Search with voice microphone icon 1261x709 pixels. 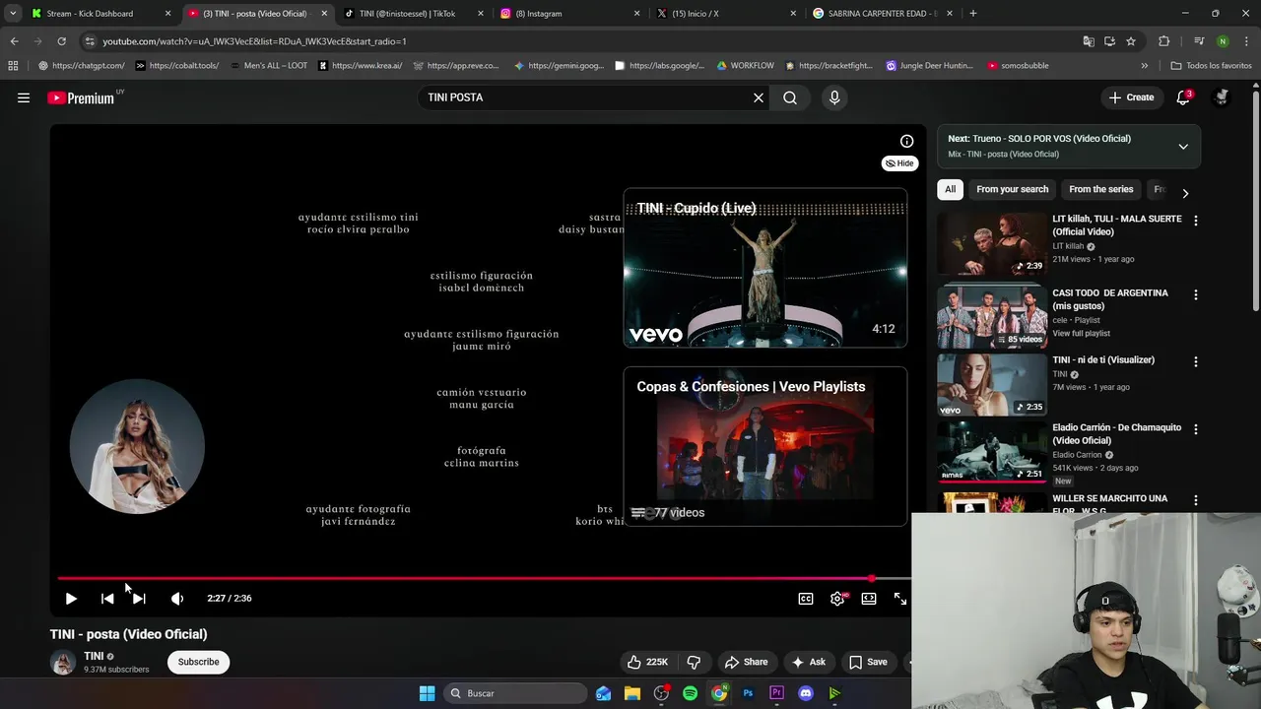tap(834, 97)
